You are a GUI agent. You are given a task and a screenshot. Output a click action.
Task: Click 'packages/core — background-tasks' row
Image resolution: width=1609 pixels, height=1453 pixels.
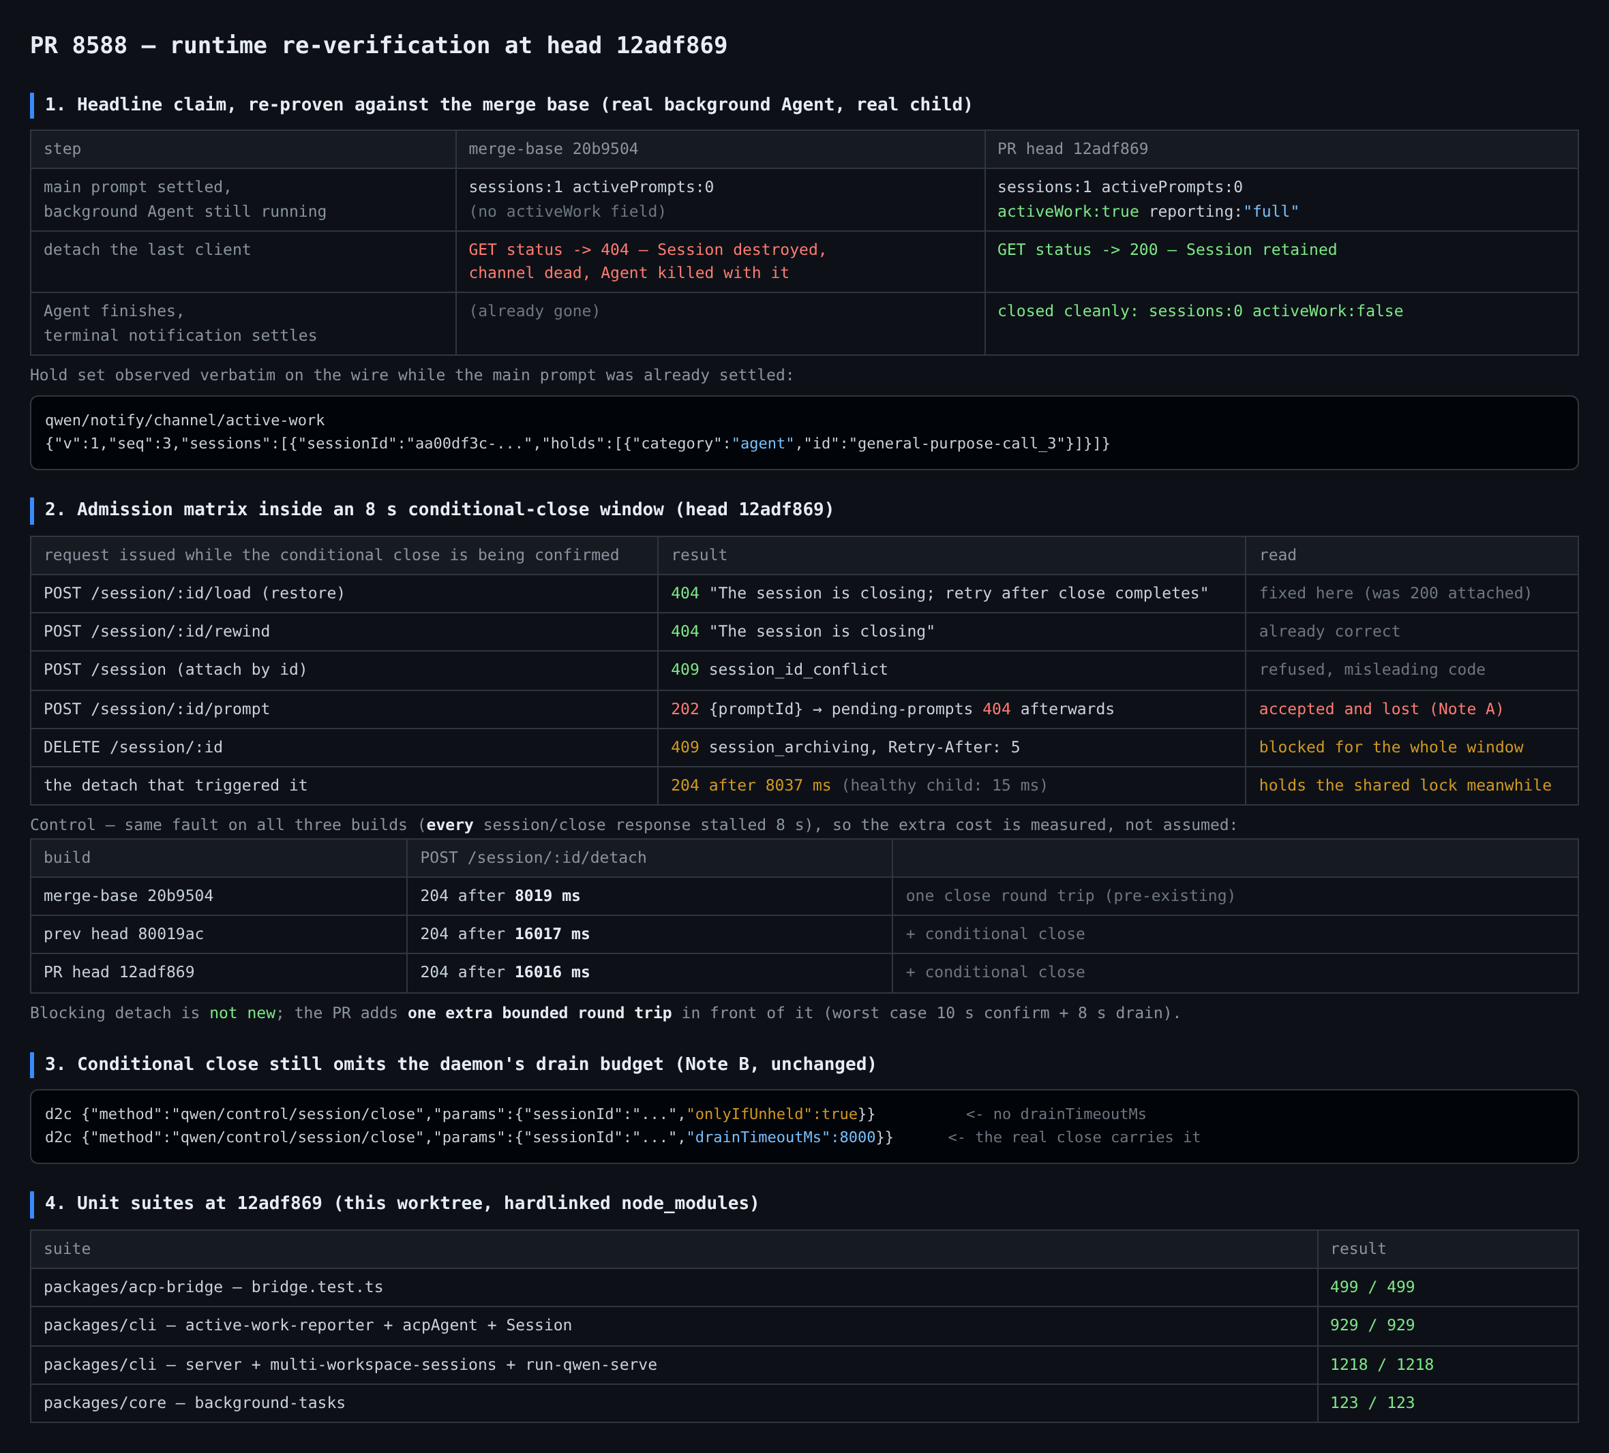tap(804, 1403)
